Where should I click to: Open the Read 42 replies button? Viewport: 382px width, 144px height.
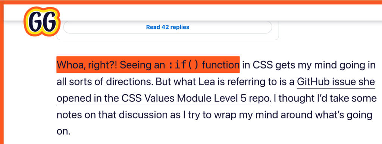[x=167, y=27]
